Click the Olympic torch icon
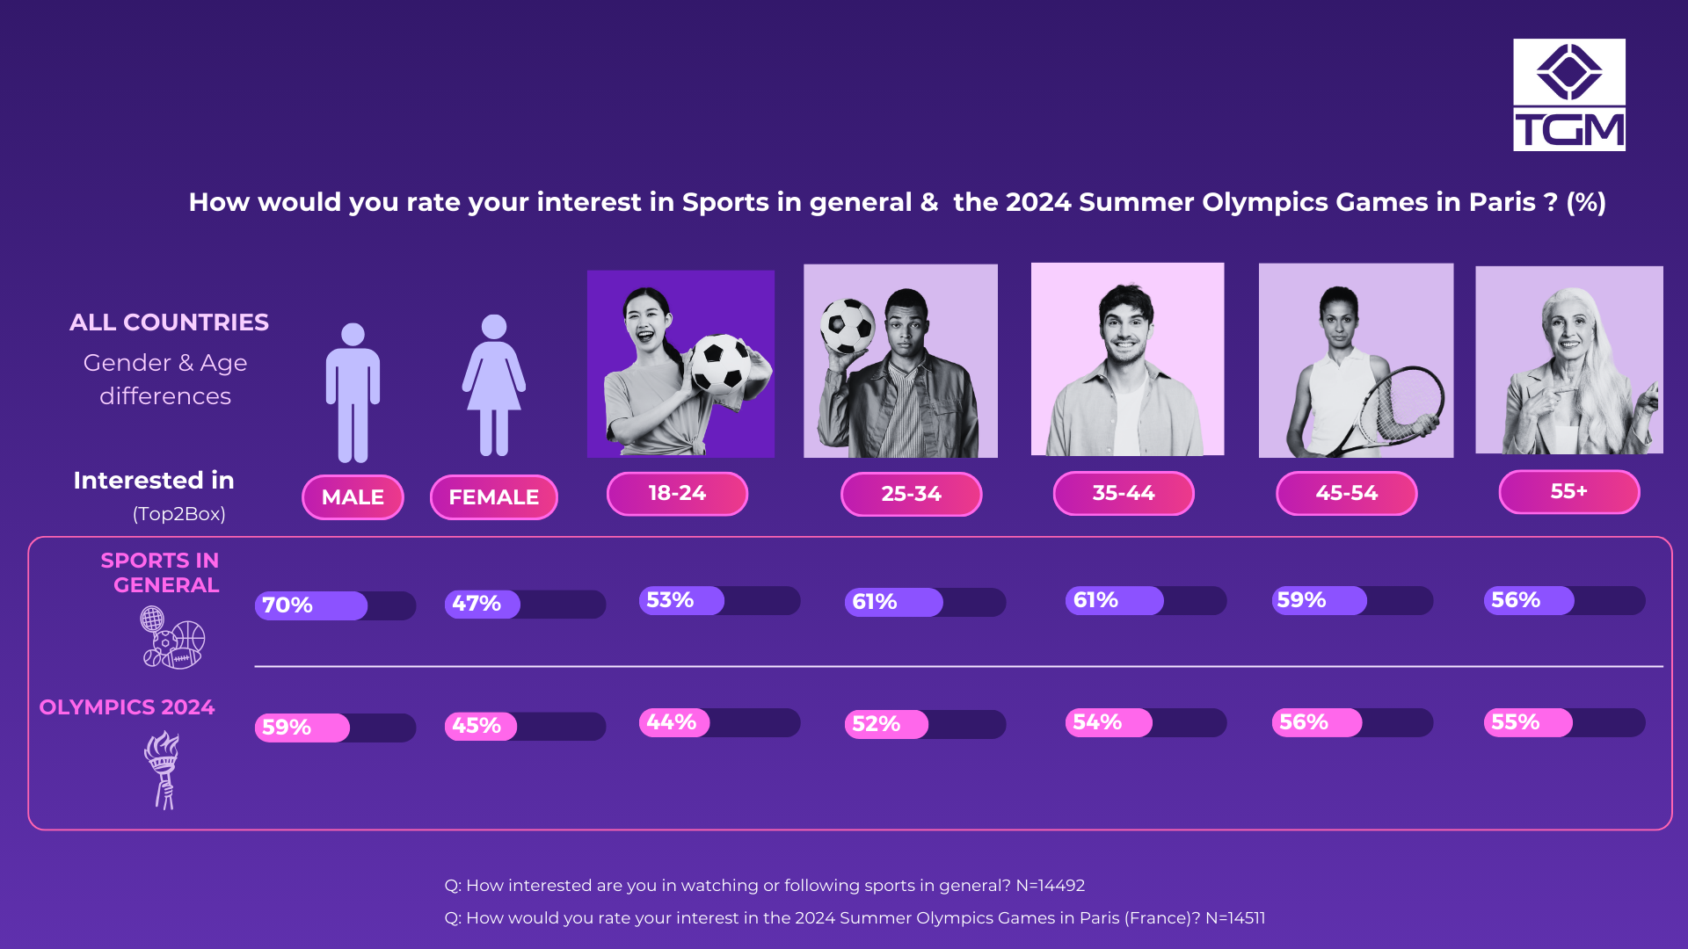Image resolution: width=1688 pixels, height=949 pixels. 163,769
